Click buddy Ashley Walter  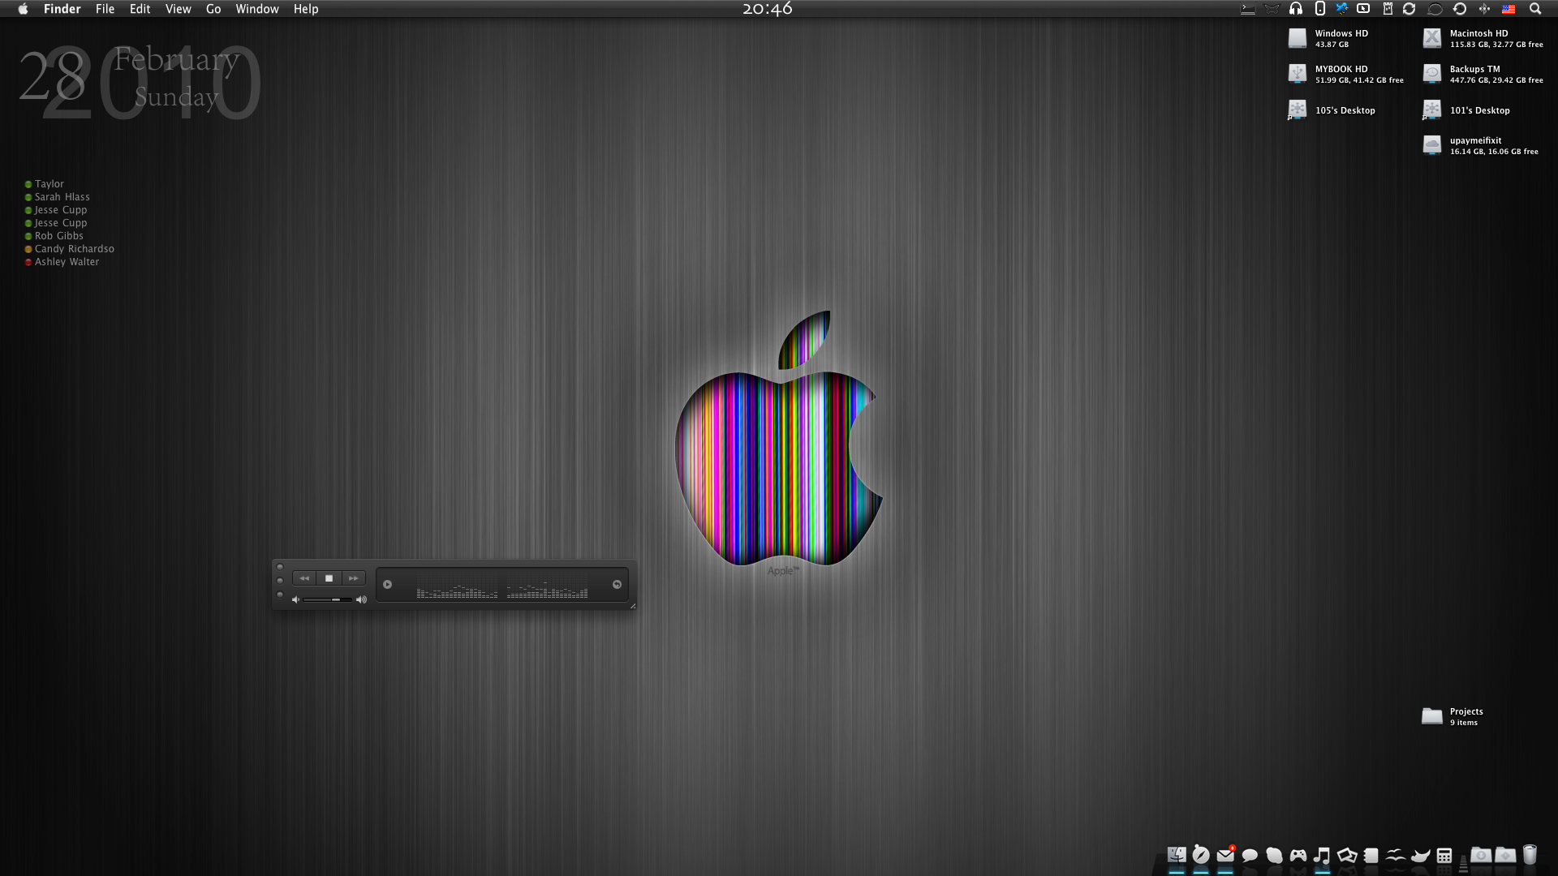click(x=67, y=262)
